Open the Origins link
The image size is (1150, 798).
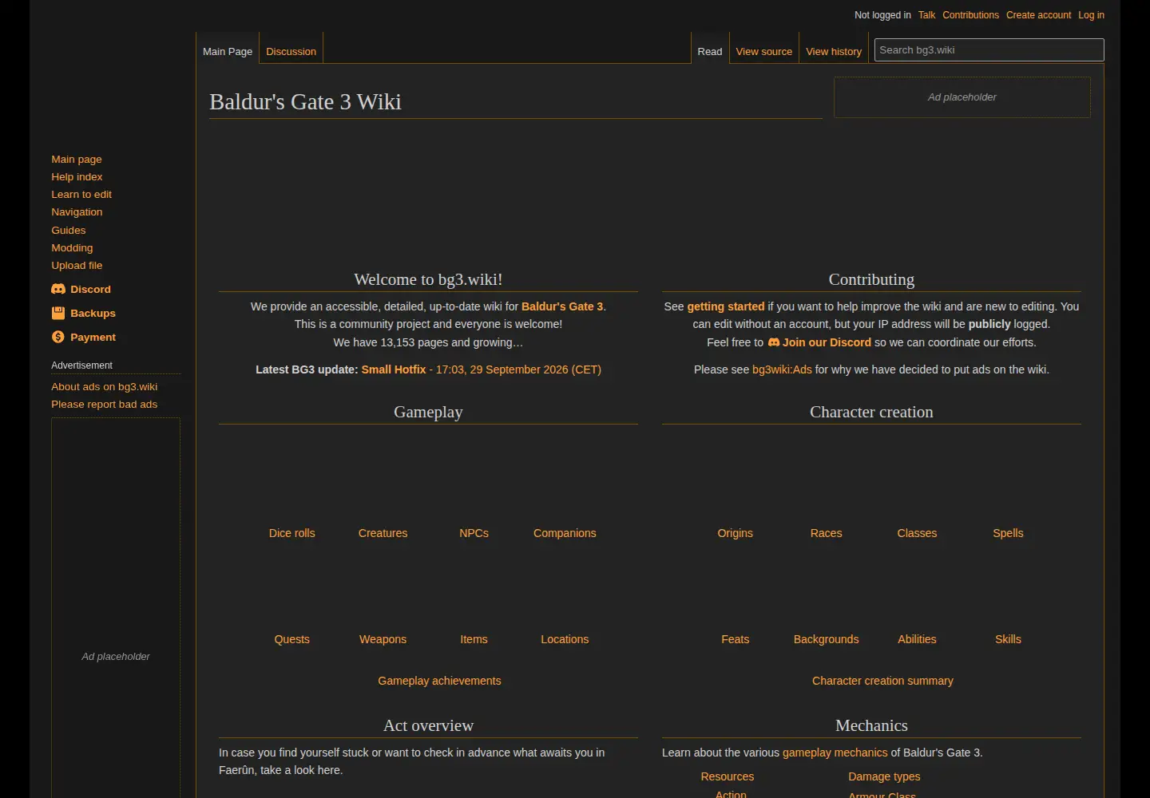[736, 533]
